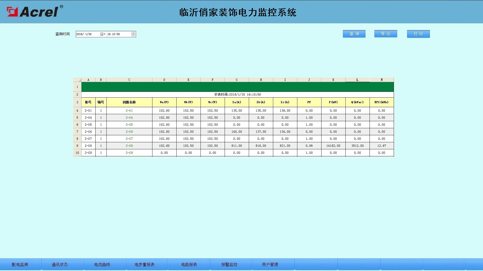Select column M header
This screenshot has height=271, width=483.
382,80
